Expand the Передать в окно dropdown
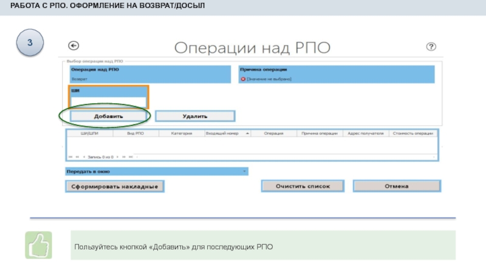This screenshot has height=273, width=486. [x=245, y=172]
